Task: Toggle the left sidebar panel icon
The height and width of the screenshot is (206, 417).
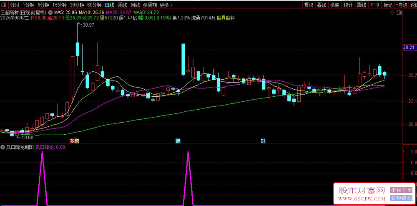Action: coord(5,5)
